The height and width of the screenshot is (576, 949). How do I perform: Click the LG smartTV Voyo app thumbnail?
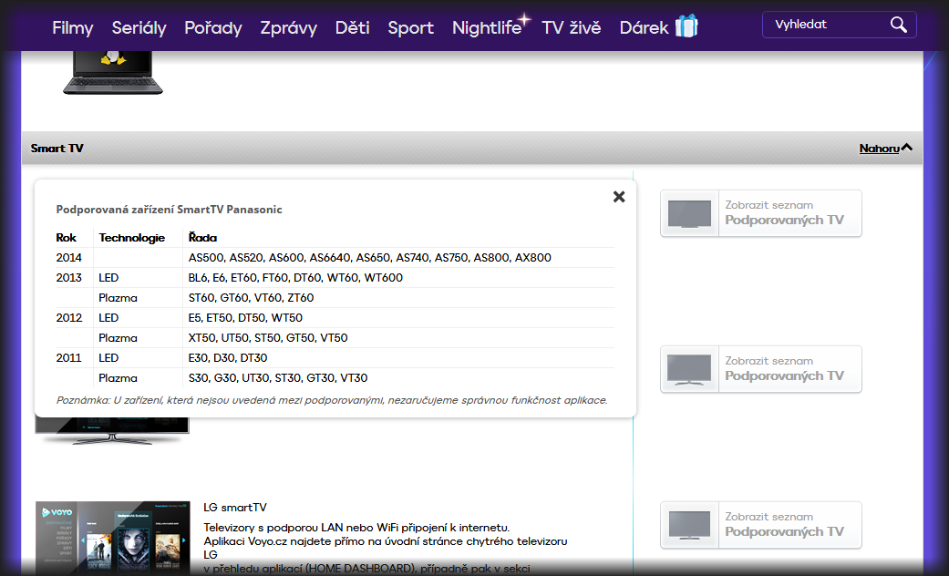click(112, 538)
